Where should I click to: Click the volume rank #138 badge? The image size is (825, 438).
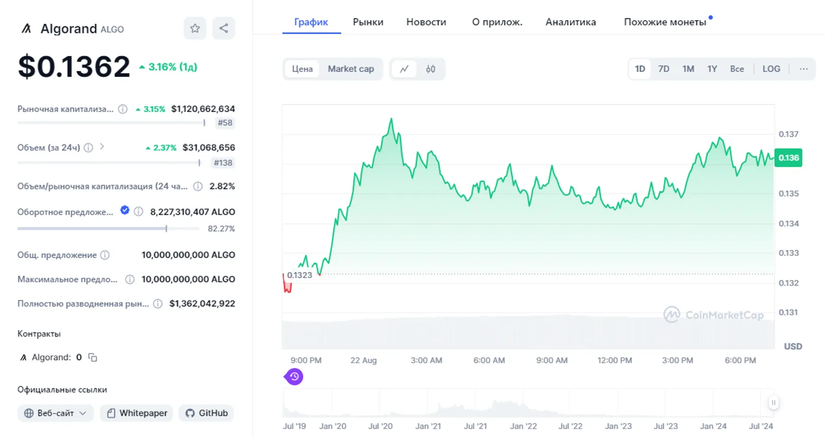tap(223, 163)
